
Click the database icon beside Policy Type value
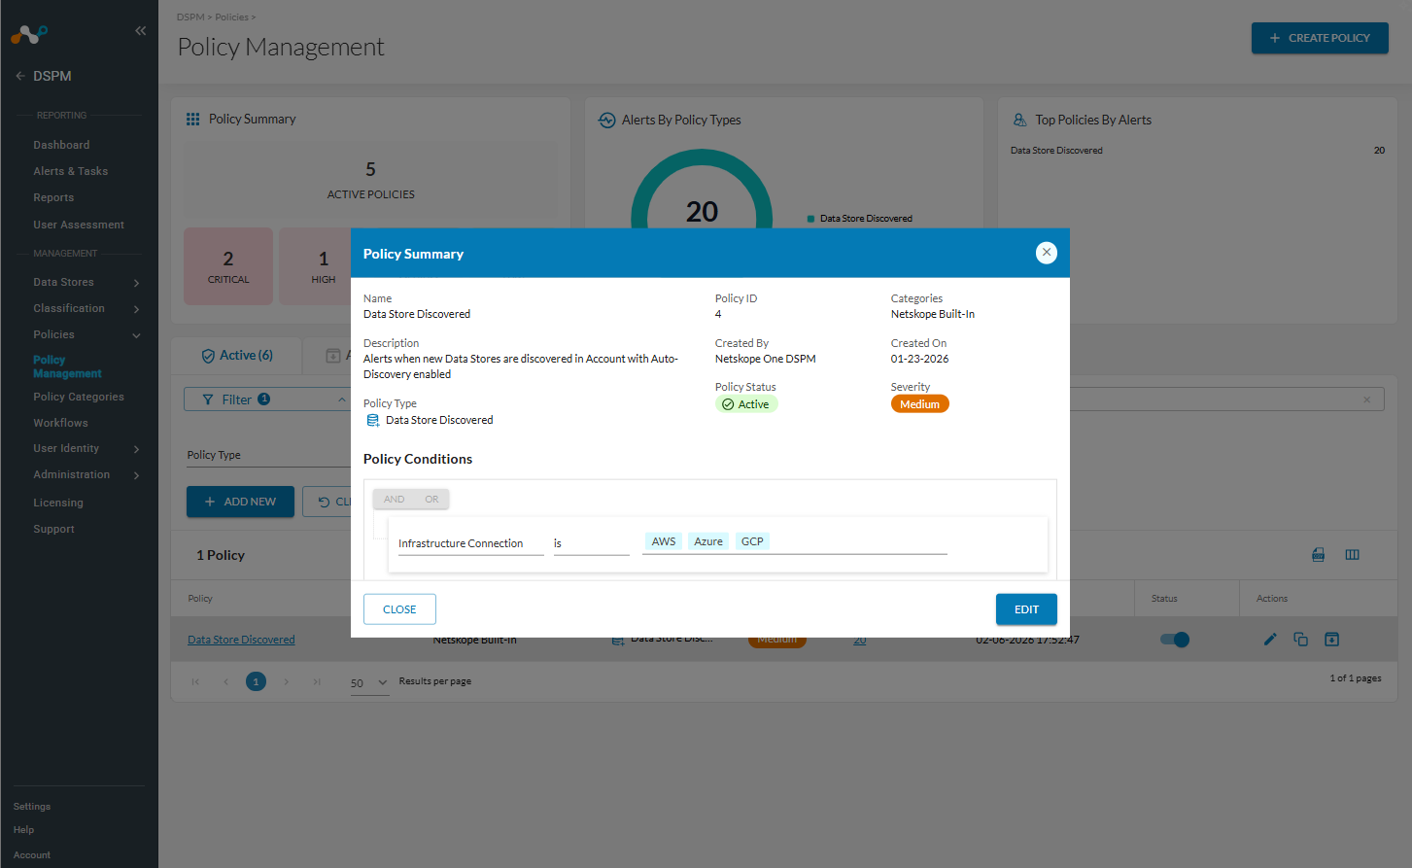point(373,420)
